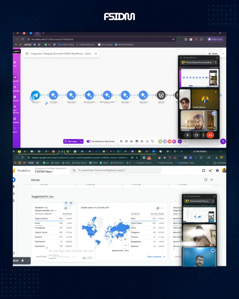Click thumbs up on Sessions card
The height and width of the screenshot is (299, 239).
tap(66, 203)
